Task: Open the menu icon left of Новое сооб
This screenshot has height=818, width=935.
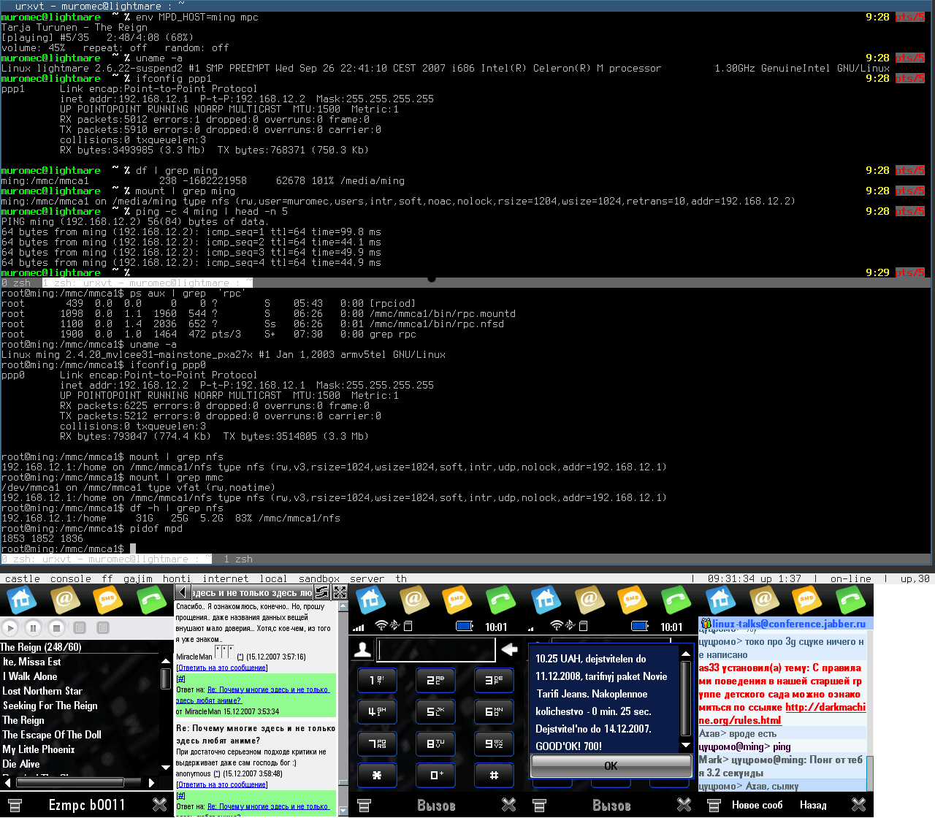Action: [x=714, y=805]
